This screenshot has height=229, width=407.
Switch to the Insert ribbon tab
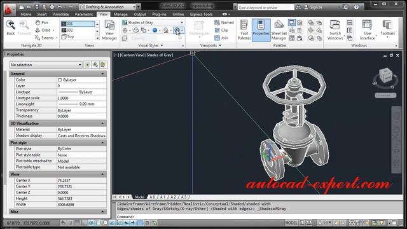pyautogui.click(x=42, y=14)
